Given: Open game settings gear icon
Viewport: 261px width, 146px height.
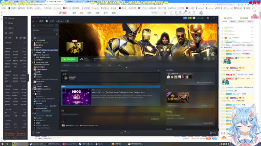Looking at the screenshot, I should click(205, 59).
